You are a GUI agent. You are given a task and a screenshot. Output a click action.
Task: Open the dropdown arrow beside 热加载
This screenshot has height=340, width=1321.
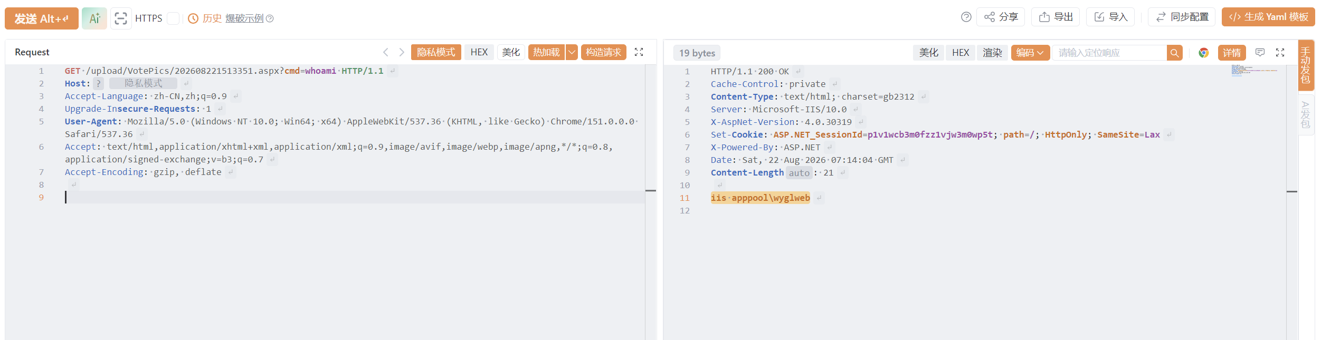(572, 52)
